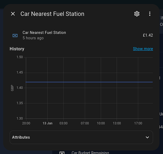Screen dimensions: 163x154
Task: Close the Car Nearest Fuel Station dialog
Action: (13, 14)
